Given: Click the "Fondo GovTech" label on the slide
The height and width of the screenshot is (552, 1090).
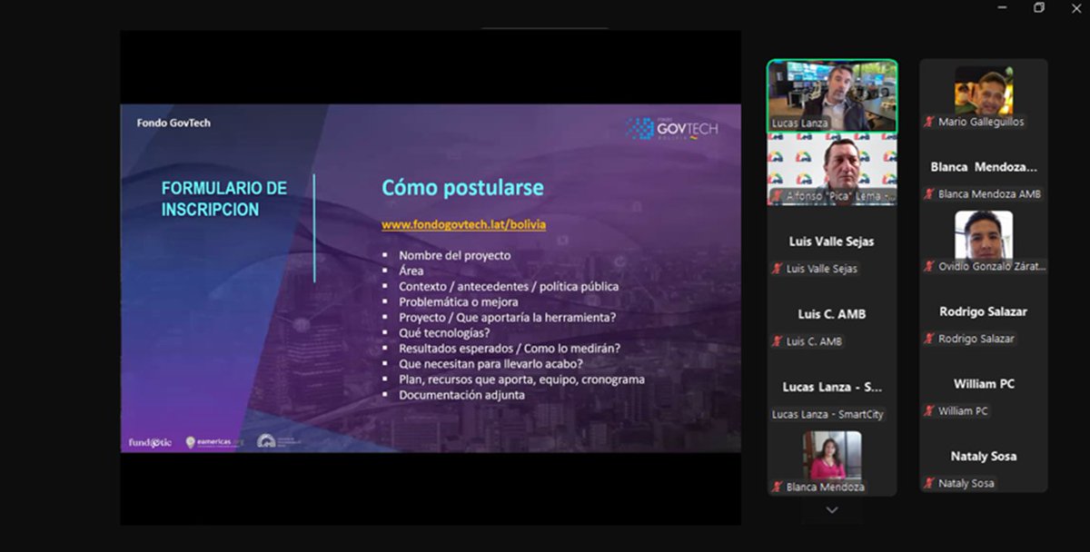Looking at the screenshot, I should coord(173,123).
